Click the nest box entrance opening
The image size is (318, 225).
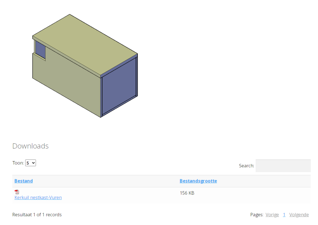[40, 50]
